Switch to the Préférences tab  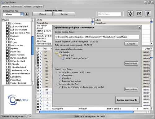(x=16, y=7)
